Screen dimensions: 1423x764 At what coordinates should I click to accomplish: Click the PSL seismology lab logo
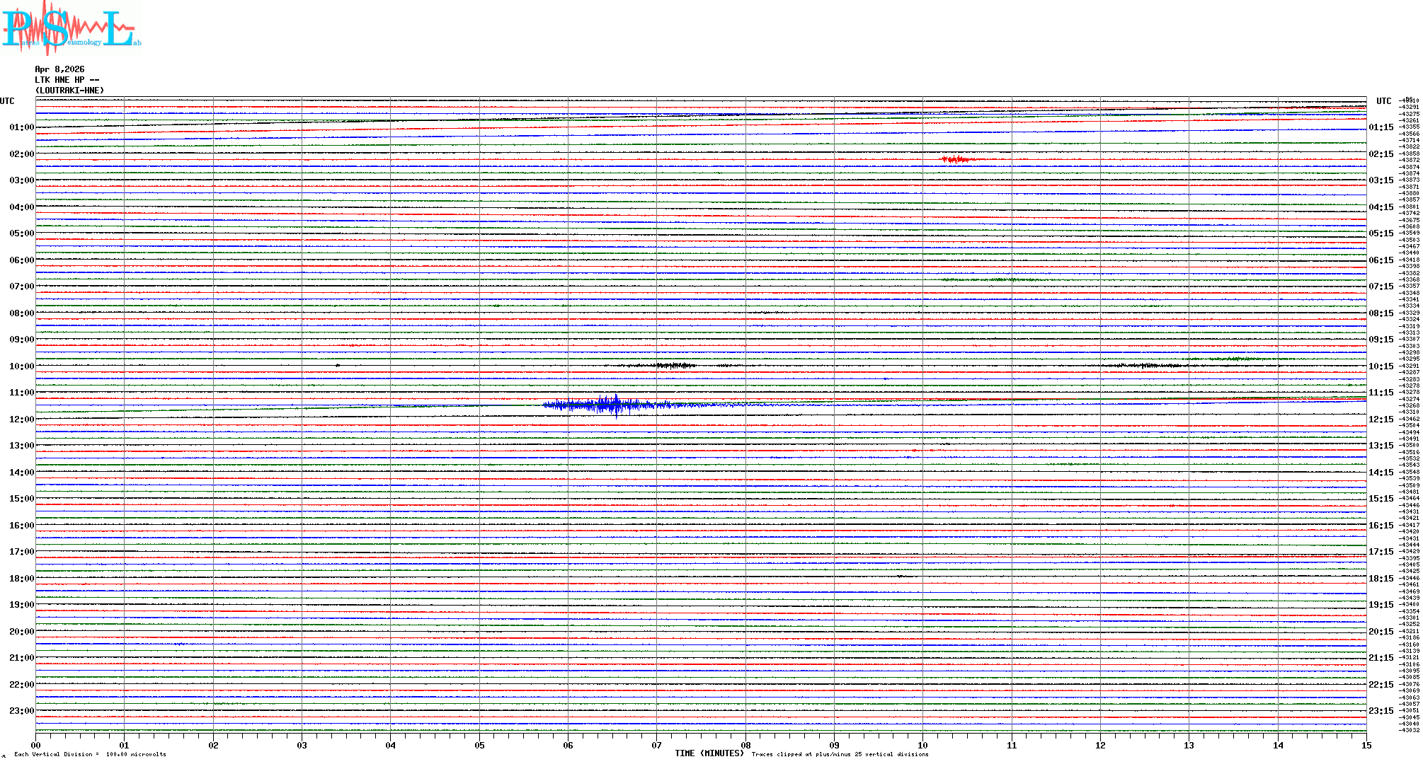tap(71, 28)
